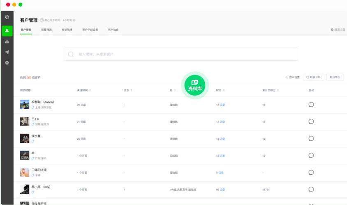Open chat bubble for 二喵的未来 row
The image size is (347, 205).
pos(311,172)
